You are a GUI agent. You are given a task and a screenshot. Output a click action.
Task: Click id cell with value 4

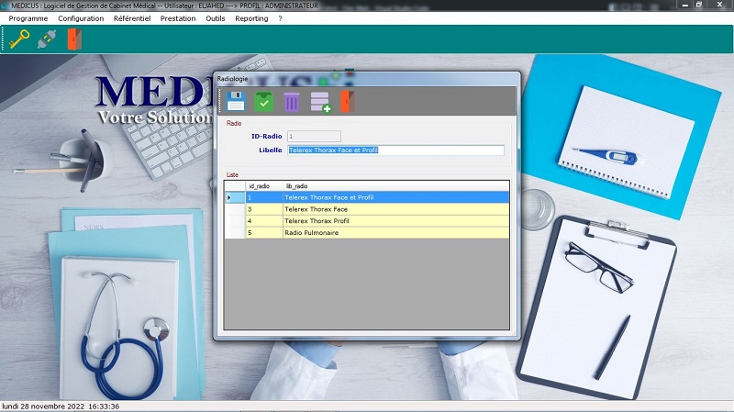coord(264,221)
